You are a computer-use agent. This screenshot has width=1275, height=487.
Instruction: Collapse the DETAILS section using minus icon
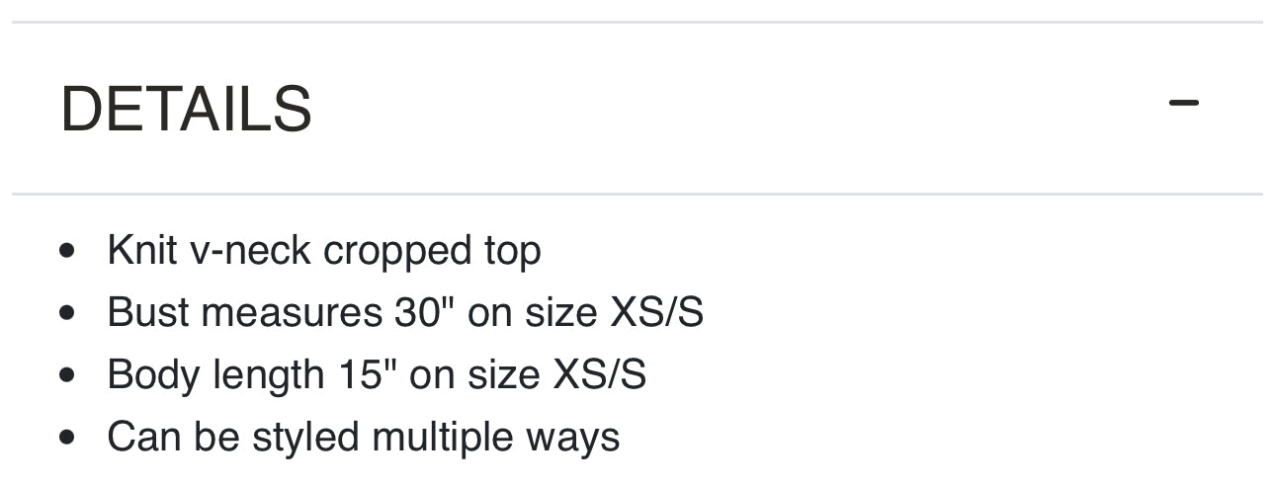pyautogui.click(x=1183, y=103)
